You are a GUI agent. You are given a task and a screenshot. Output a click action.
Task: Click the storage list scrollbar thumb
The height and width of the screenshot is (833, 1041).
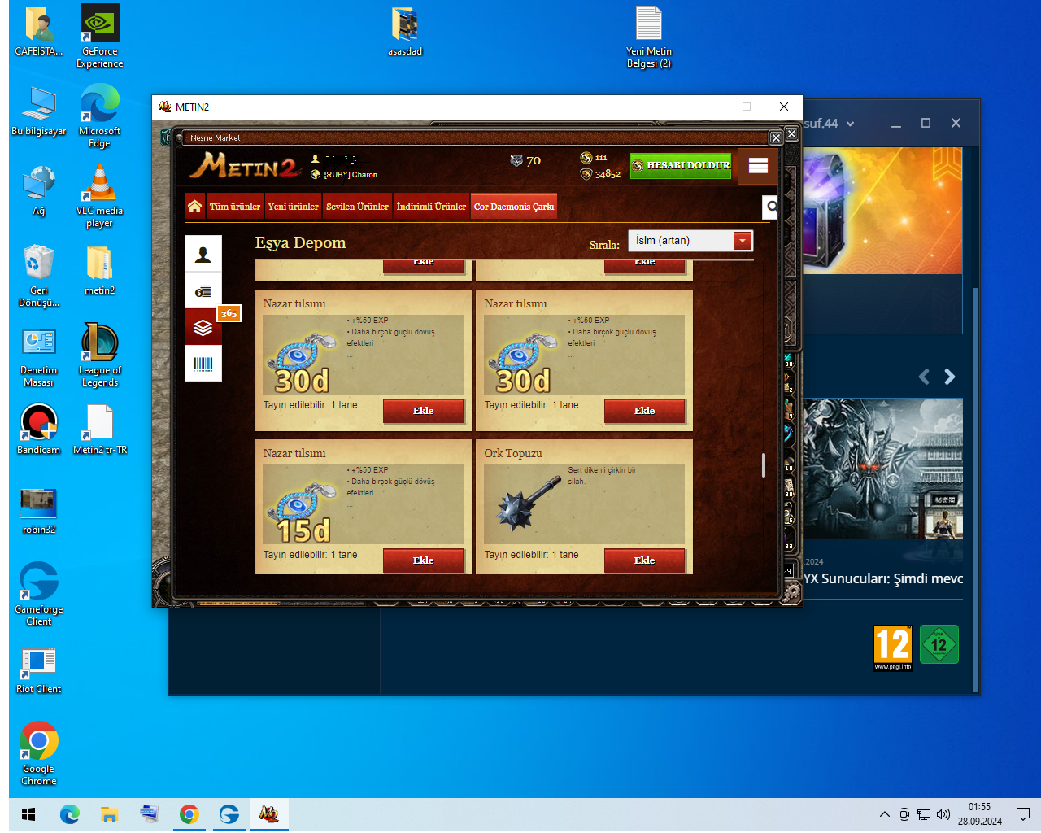(x=763, y=465)
